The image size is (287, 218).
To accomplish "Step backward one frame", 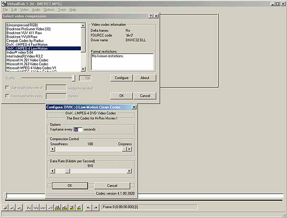I will click(36, 208).
